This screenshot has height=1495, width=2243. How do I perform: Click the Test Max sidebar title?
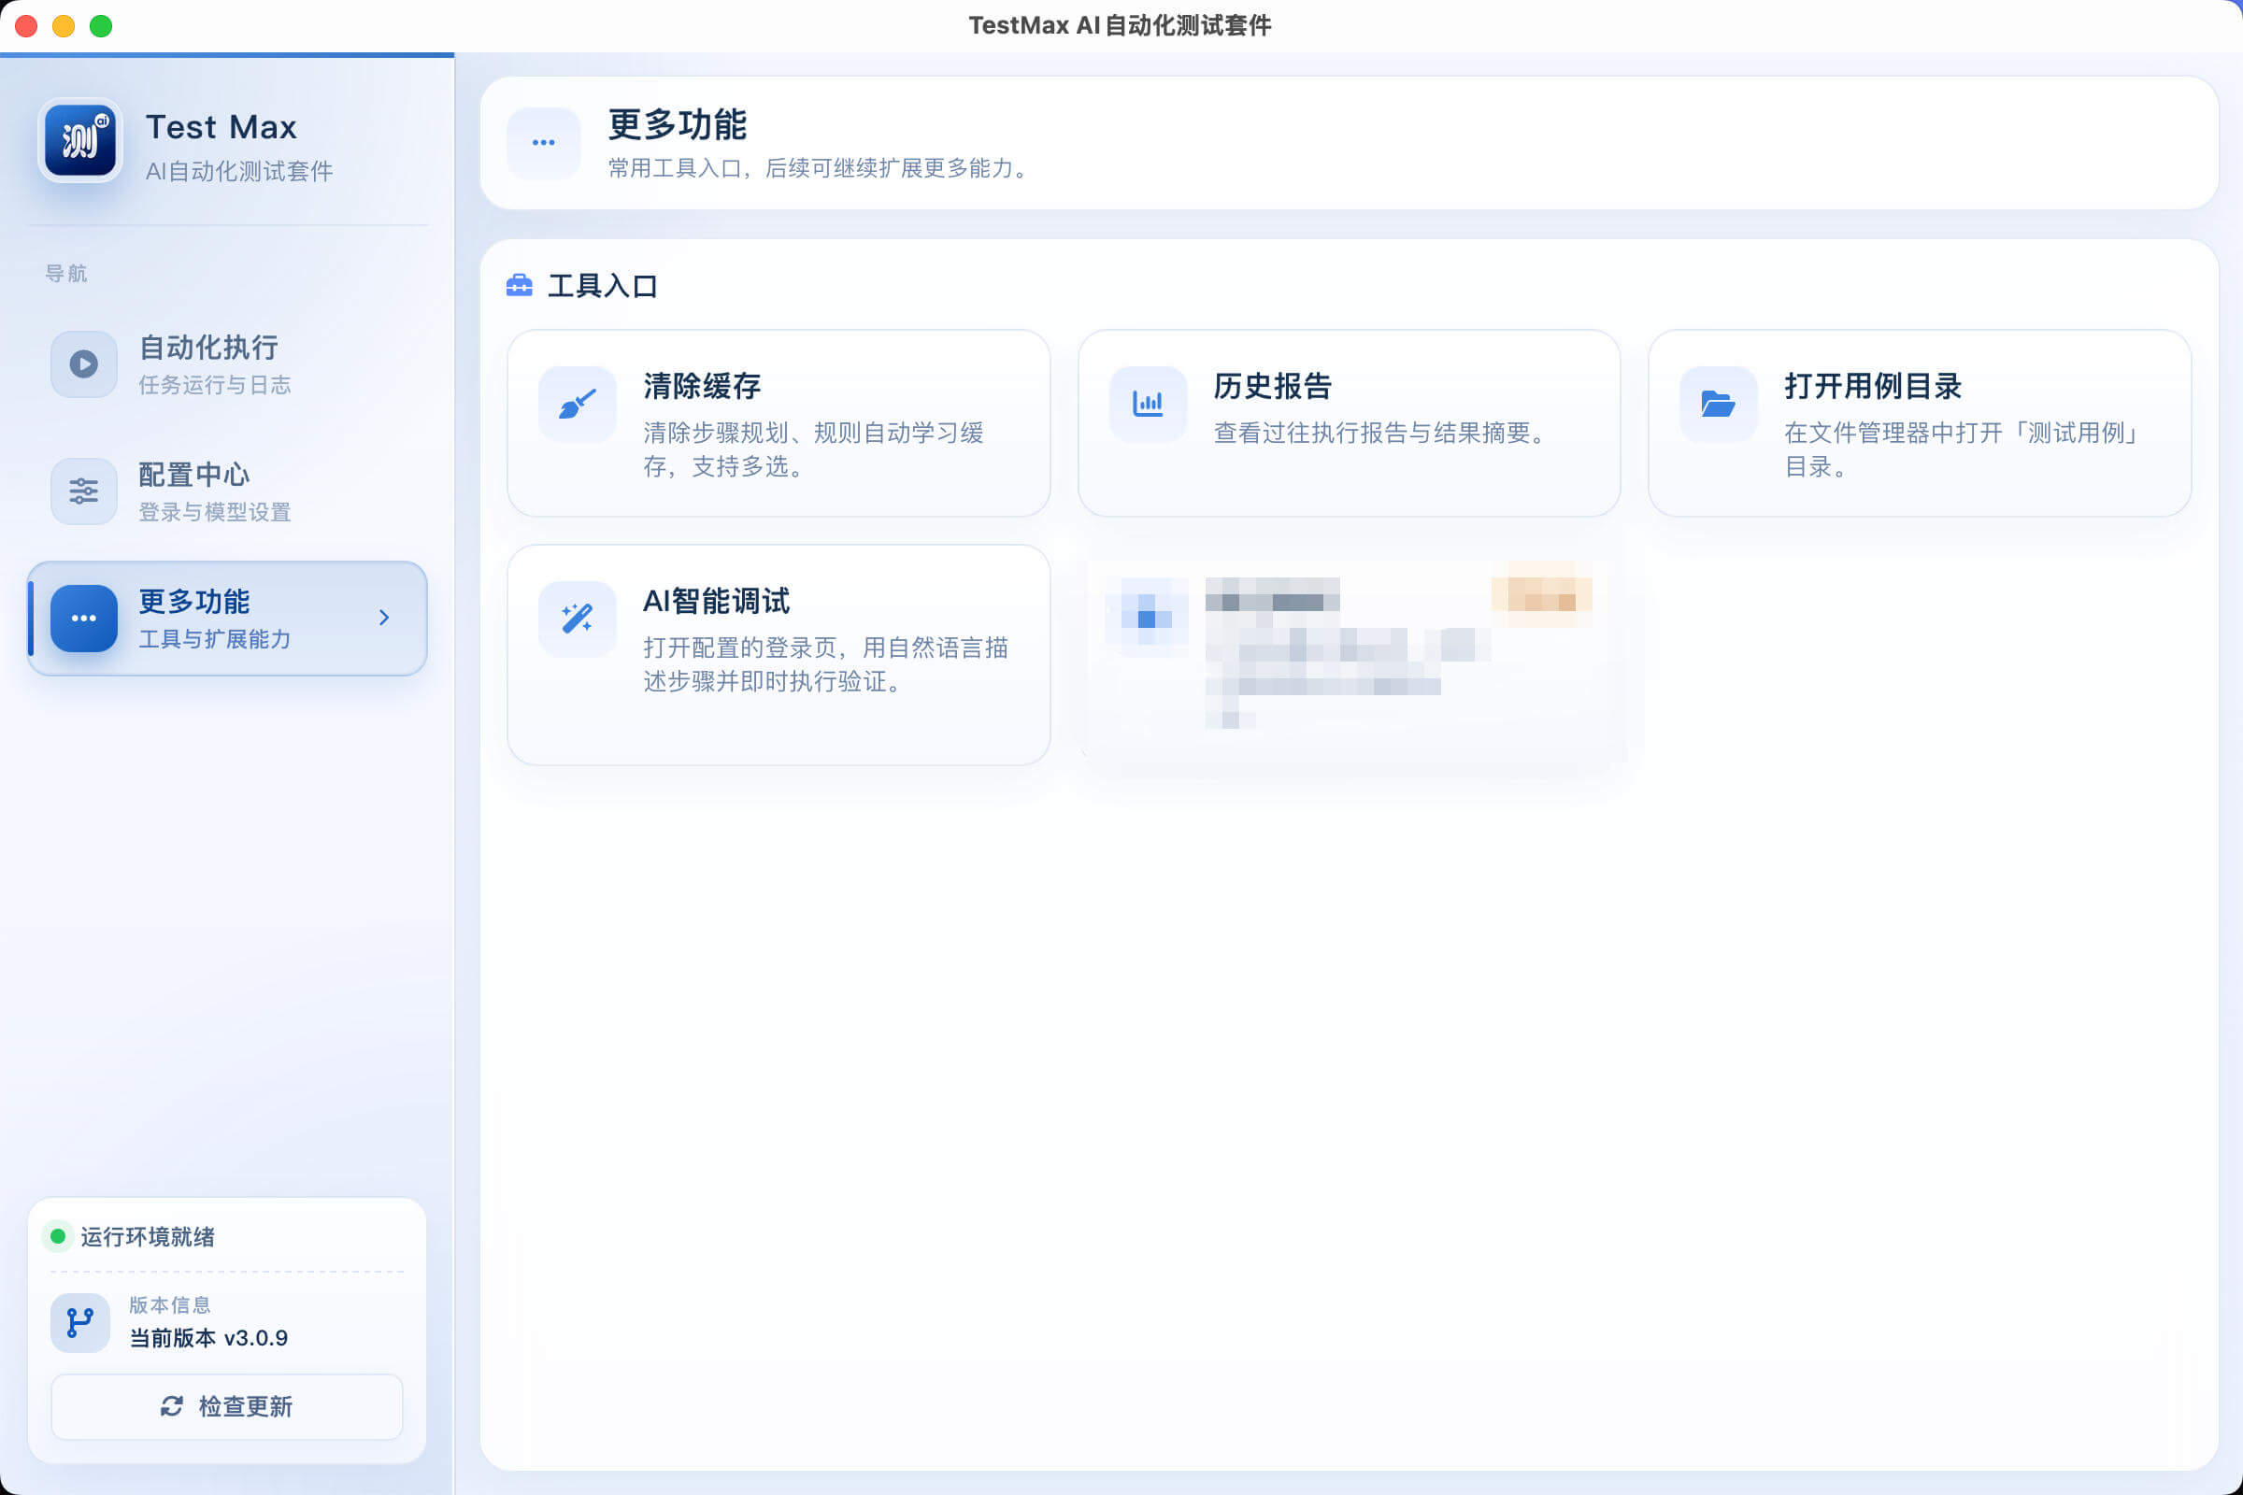[x=221, y=127]
